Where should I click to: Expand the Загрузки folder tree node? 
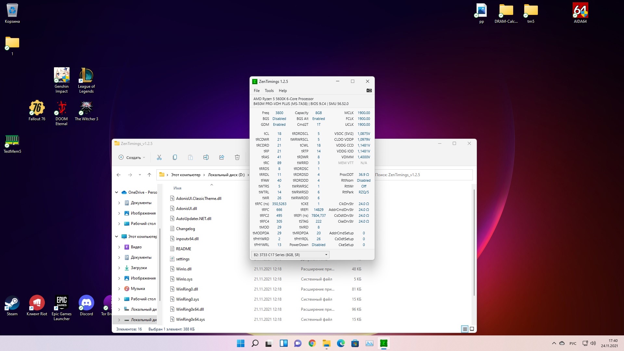119,268
